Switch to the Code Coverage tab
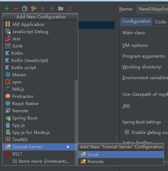This screenshot has height=171, width=168. (160, 22)
